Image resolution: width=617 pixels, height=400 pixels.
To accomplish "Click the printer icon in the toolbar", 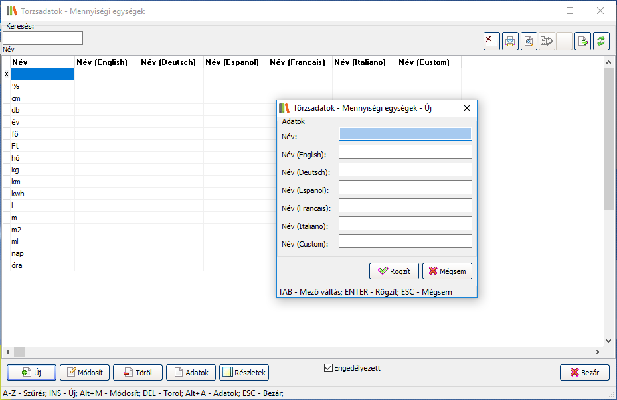I will (x=510, y=41).
